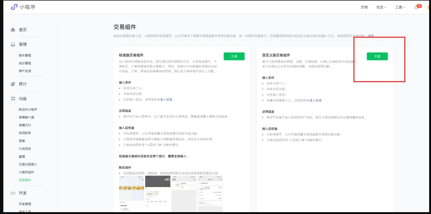Click the 准入标准 link under 接入条件
Screen dimensions: 431x214
pyautogui.click(x=166, y=99)
